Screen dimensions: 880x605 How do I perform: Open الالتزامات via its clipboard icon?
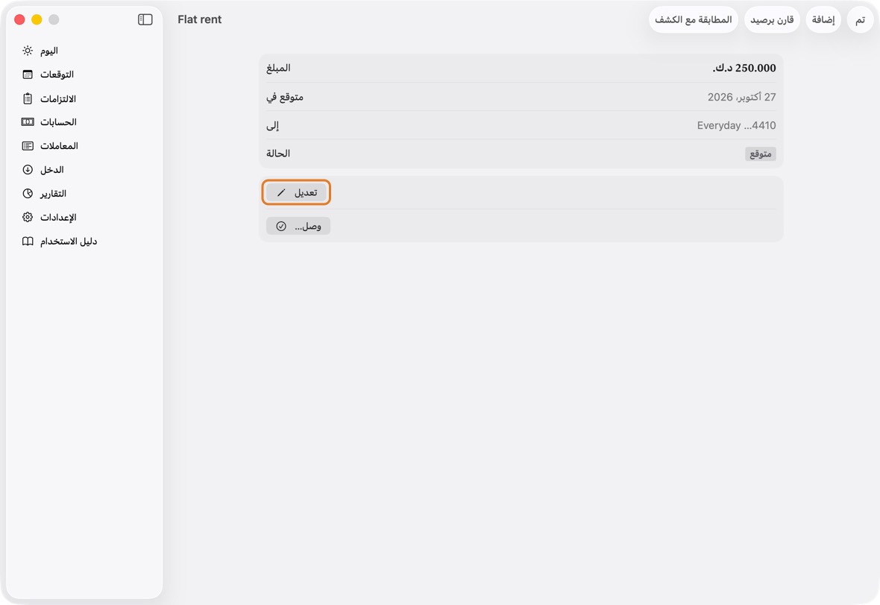[28, 98]
